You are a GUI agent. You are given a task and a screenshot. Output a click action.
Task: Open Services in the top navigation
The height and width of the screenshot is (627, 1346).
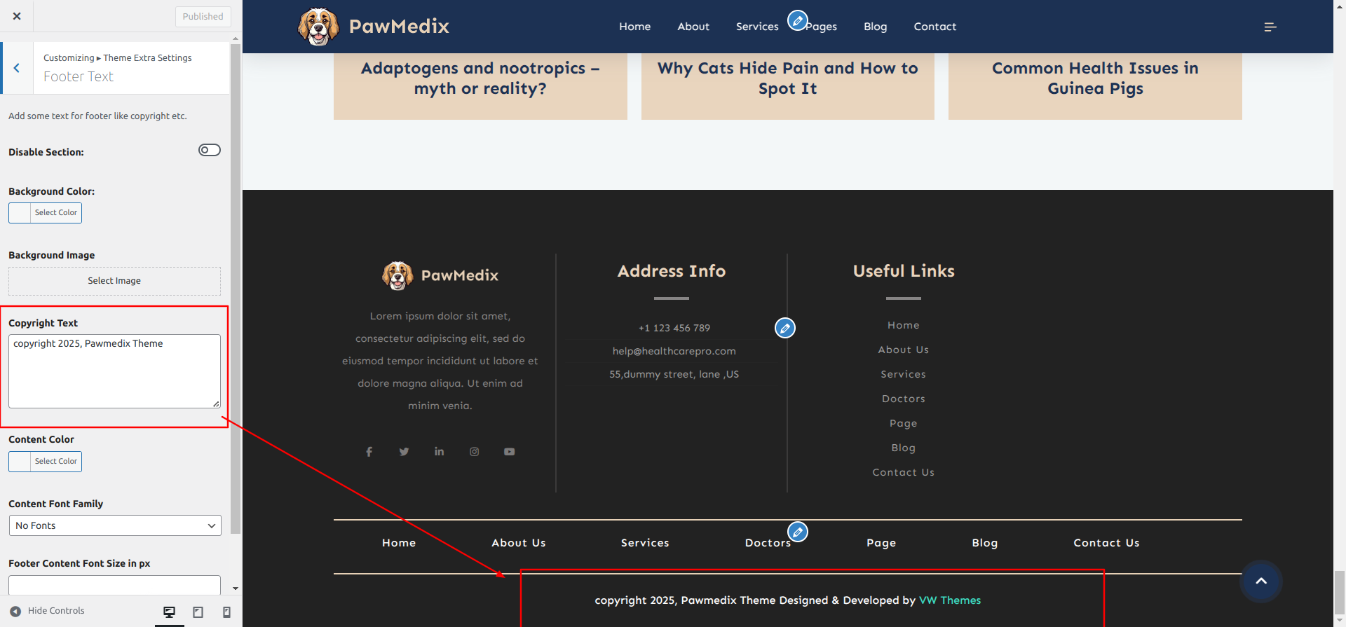tap(756, 27)
